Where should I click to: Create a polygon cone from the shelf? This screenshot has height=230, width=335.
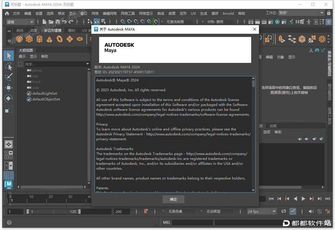pyautogui.click(x=49, y=39)
